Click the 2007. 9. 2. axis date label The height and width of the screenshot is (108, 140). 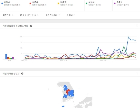tap(103, 60)
